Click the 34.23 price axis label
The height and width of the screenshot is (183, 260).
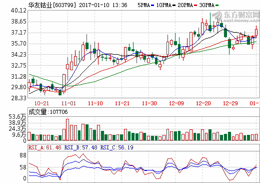click(x=19, y=55)
